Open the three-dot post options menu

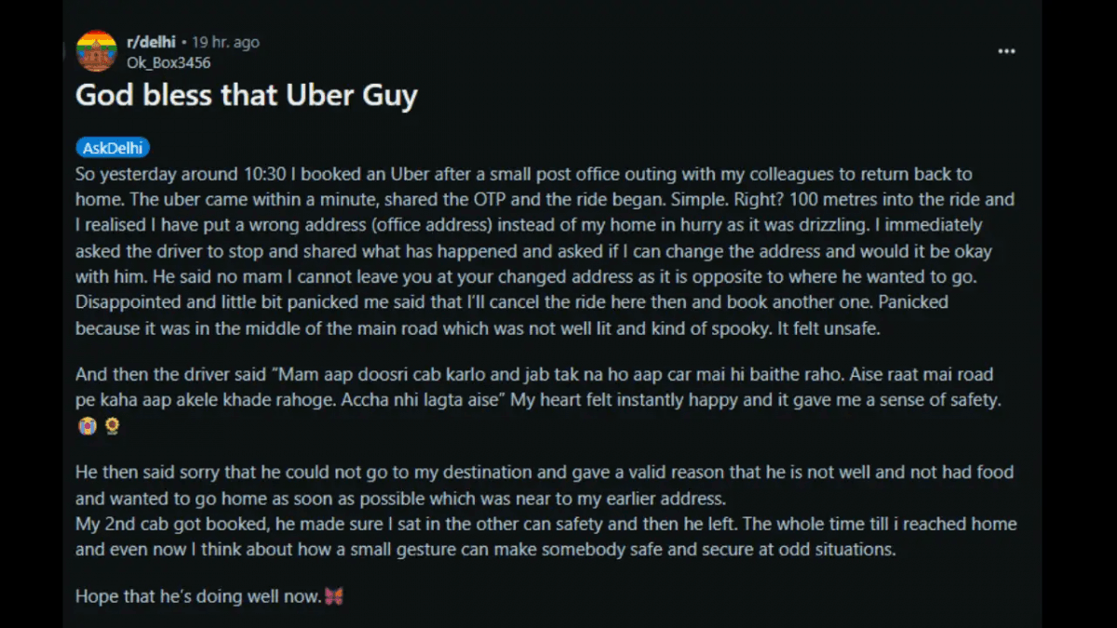[1006, 51]
